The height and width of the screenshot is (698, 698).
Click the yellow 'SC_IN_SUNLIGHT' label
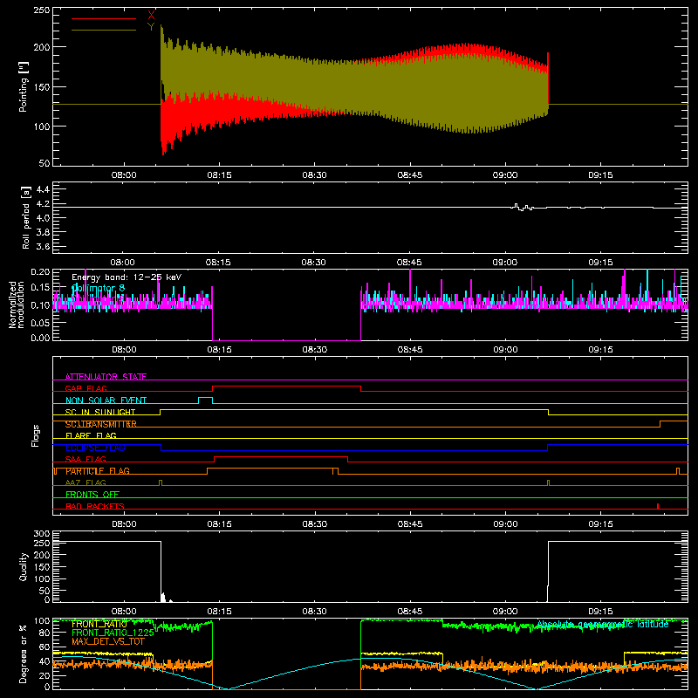(100, 412)
